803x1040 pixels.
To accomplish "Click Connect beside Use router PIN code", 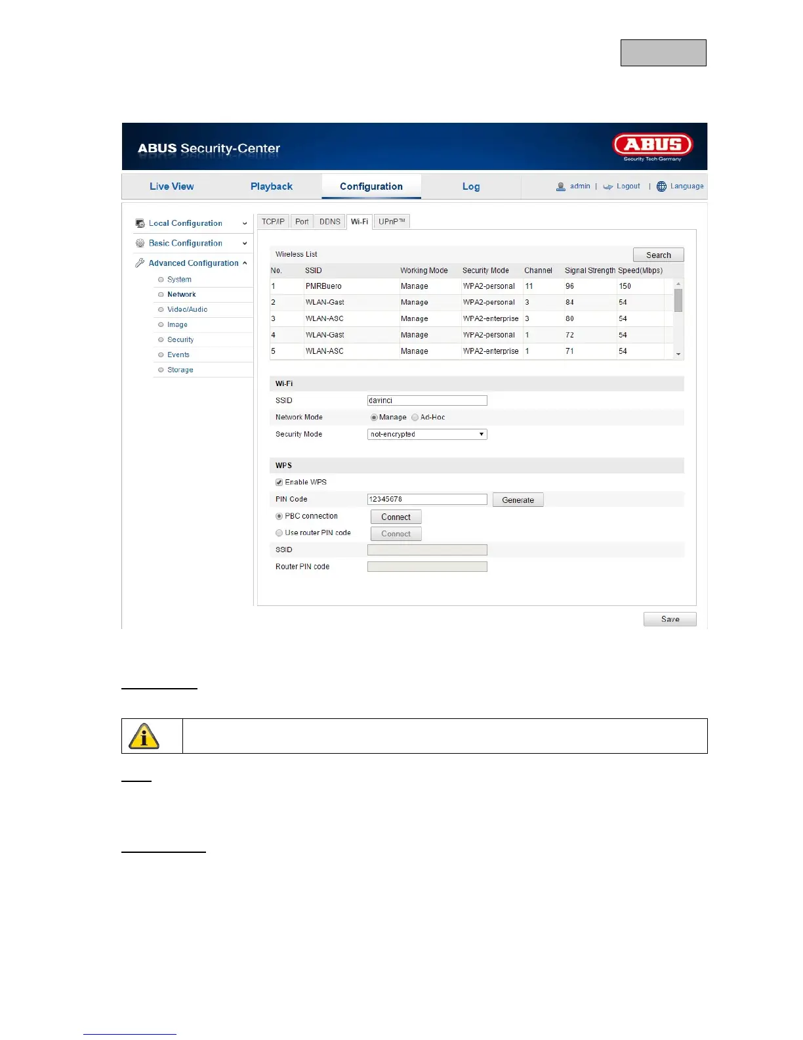I will pos(396,534).
